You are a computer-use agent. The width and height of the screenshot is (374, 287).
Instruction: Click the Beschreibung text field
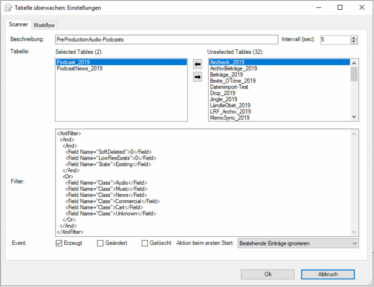(166, 39)
